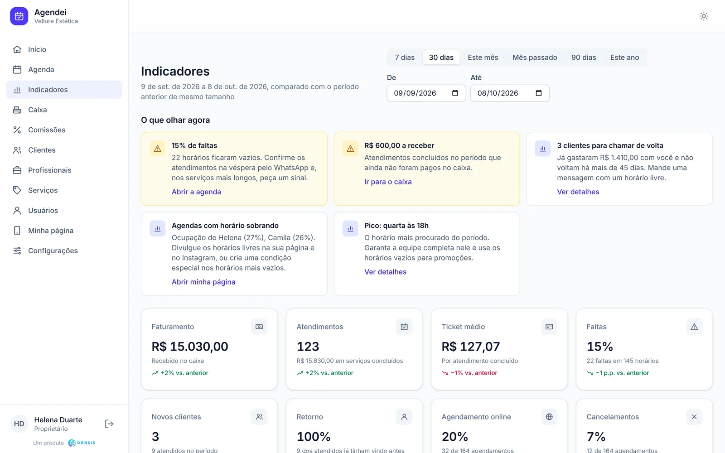Click Ver detalhes on Pico card
Screen dimensions: 725x453
pos(386,272)
